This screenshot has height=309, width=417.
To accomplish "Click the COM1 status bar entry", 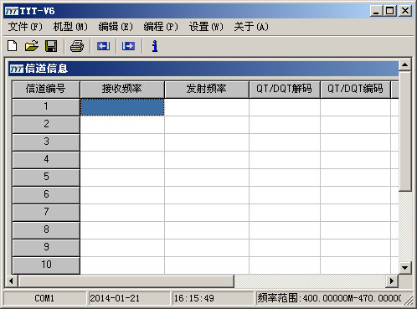I will pos(44,298).
